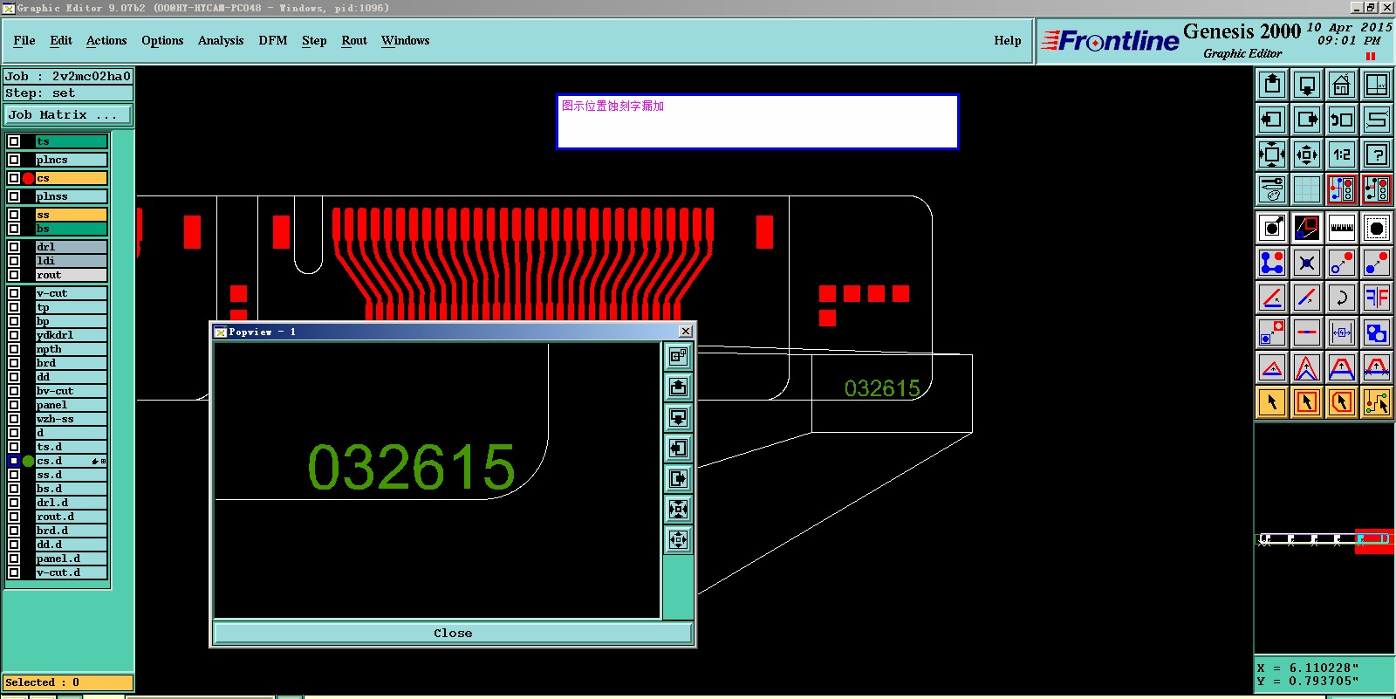Click the note text box with Chinese text
1396x699 pixels.
coord(757,121)
